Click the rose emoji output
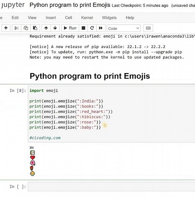Screen dimensions: 195x197 (31, 168)
